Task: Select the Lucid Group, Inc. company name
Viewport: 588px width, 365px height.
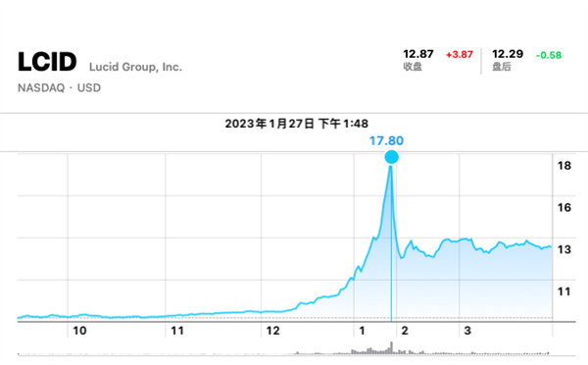Action: point(136,67)
